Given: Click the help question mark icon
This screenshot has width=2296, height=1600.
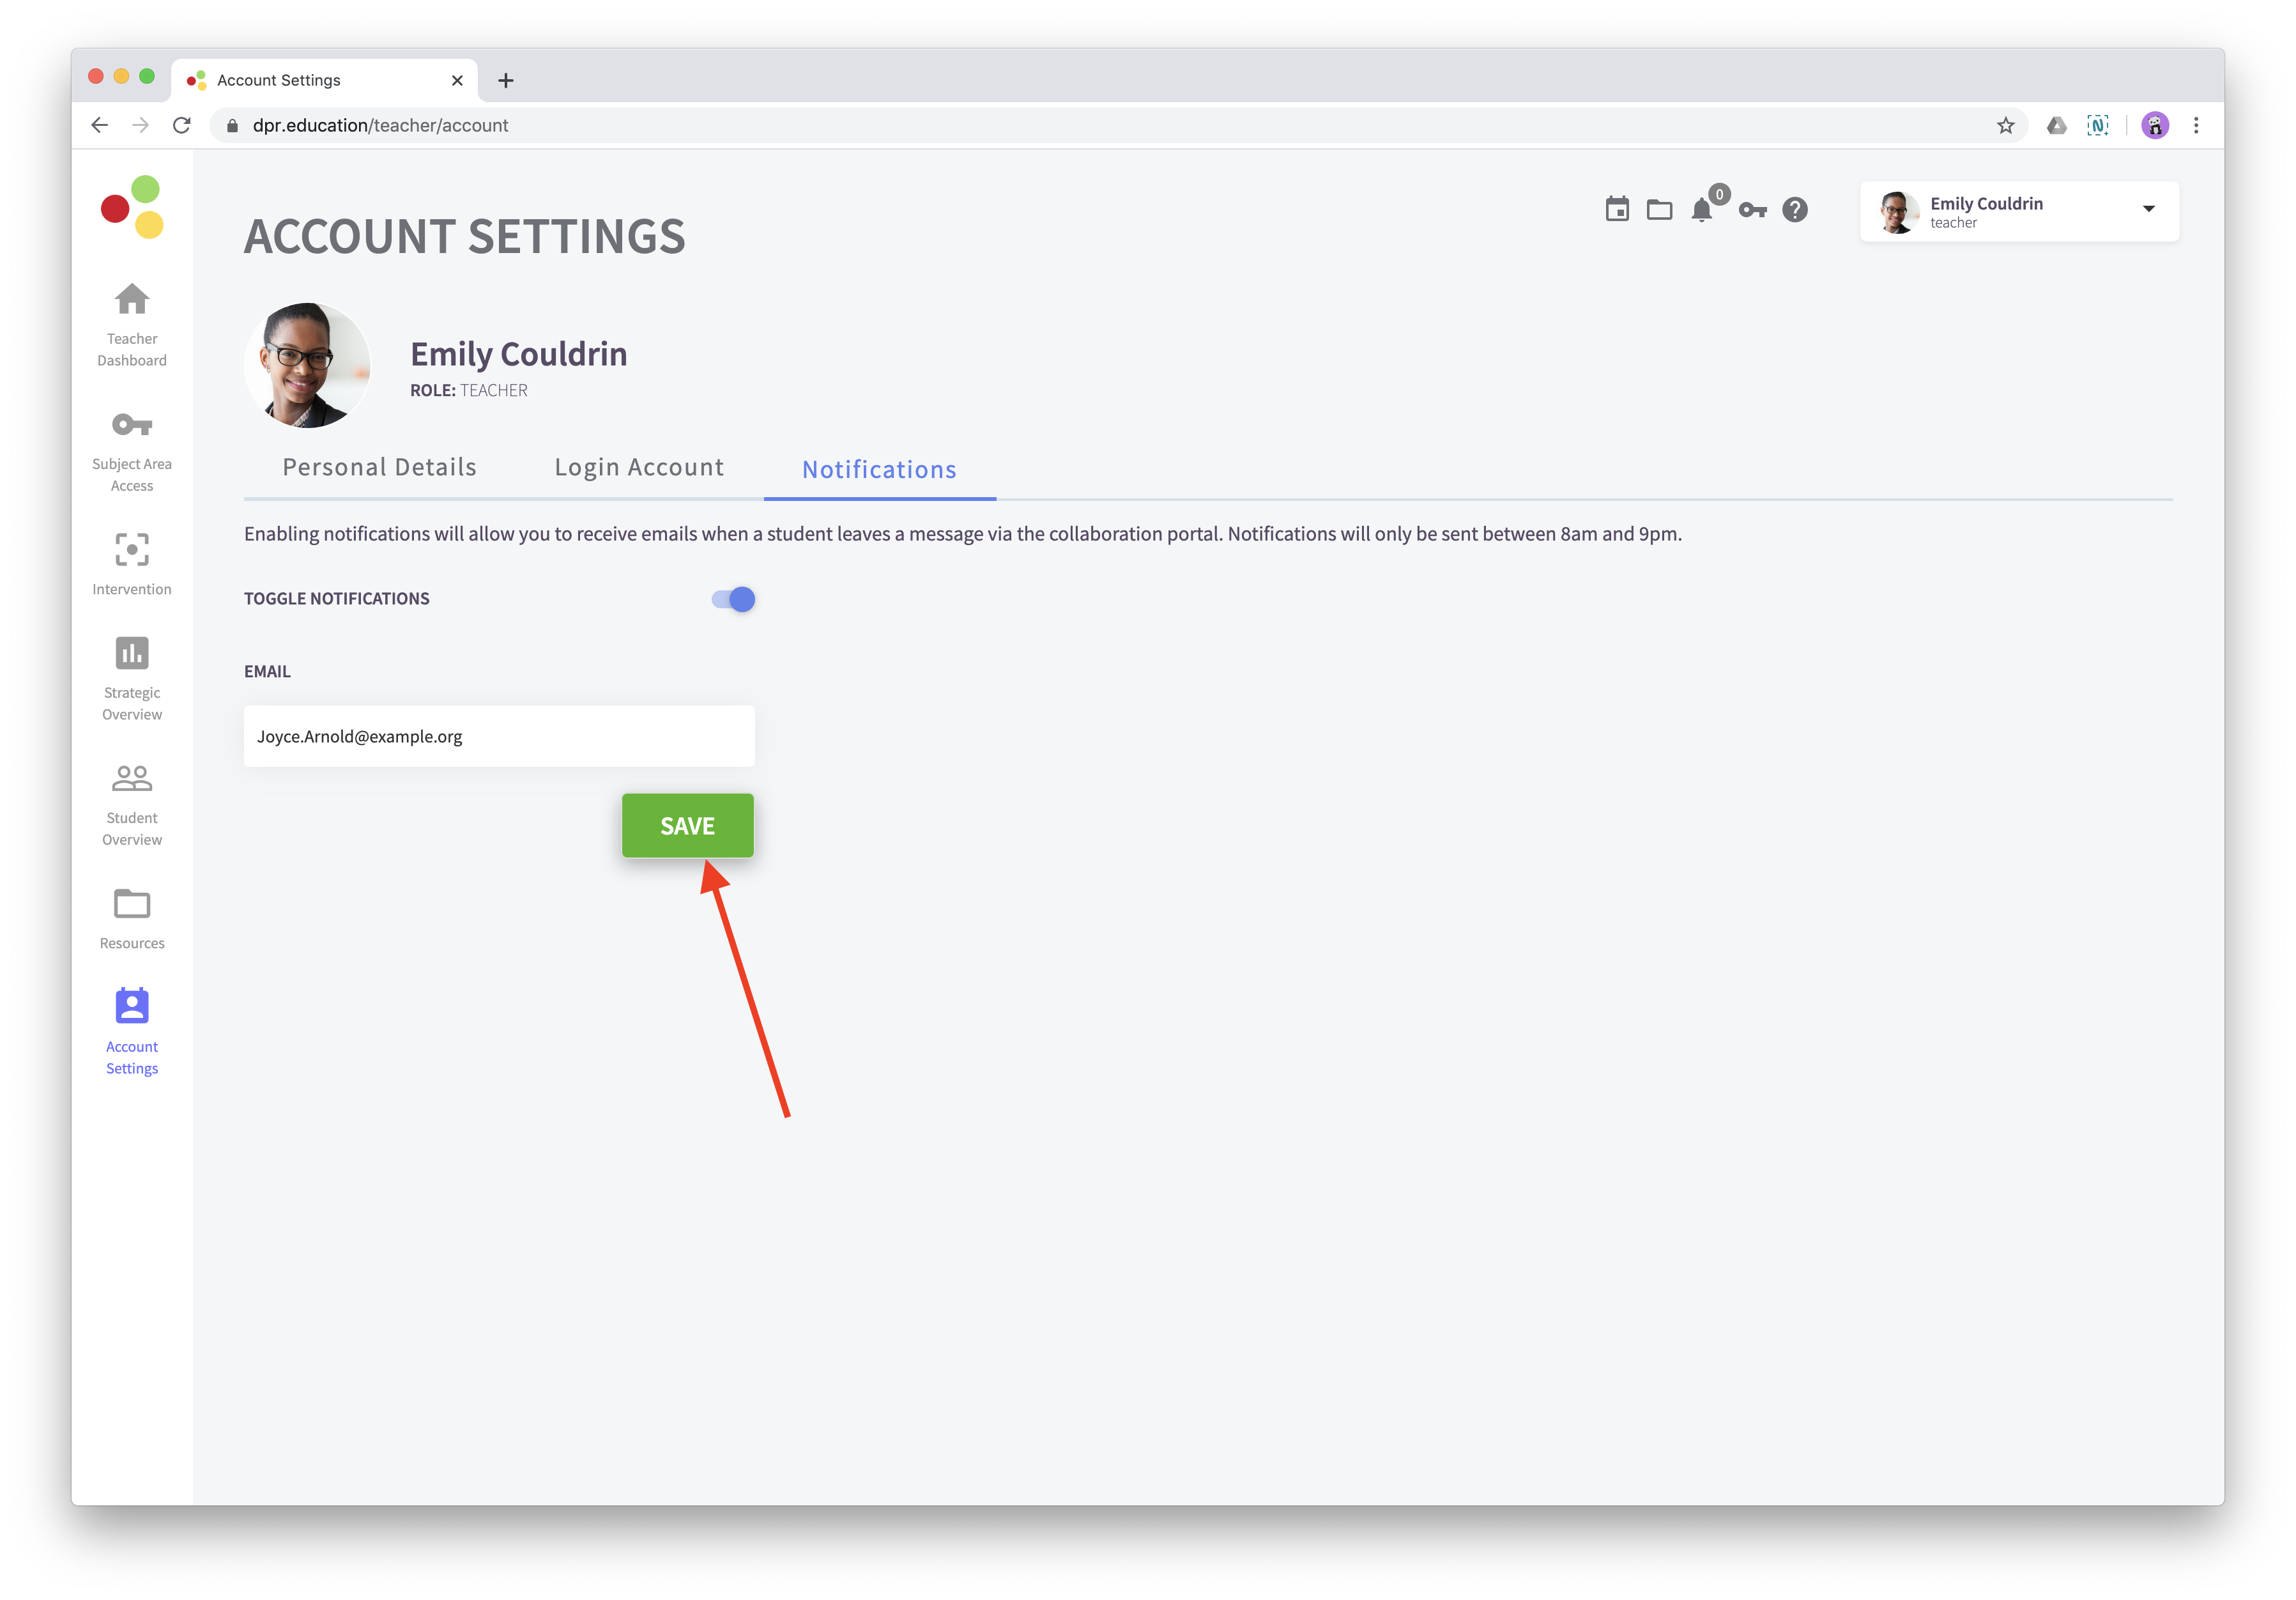Looking at the screenshot, I should click(x=1795, y=210).
